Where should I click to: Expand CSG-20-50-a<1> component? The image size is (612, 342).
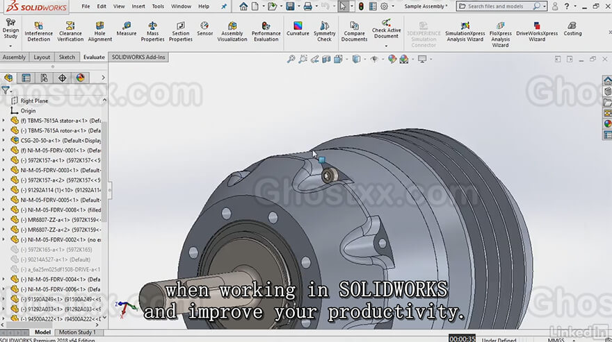click(x=3, y=140)
